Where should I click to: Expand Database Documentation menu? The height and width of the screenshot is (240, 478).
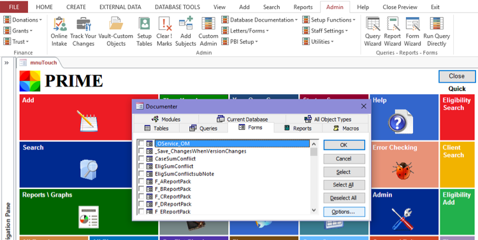pyautogui.click(x=259, y=20)
